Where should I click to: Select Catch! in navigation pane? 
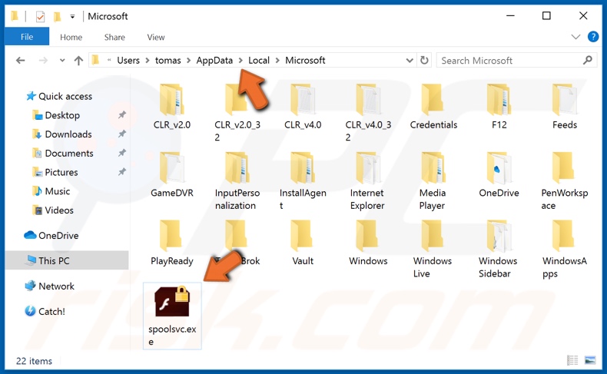click(45, 311)
